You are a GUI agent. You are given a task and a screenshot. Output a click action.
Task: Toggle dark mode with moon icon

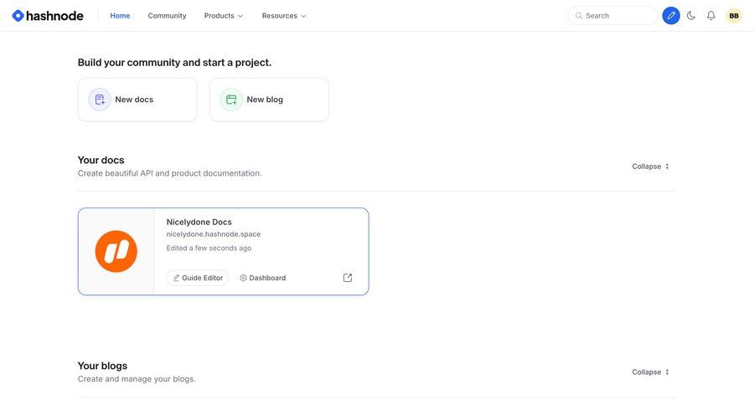pos(691,16)
